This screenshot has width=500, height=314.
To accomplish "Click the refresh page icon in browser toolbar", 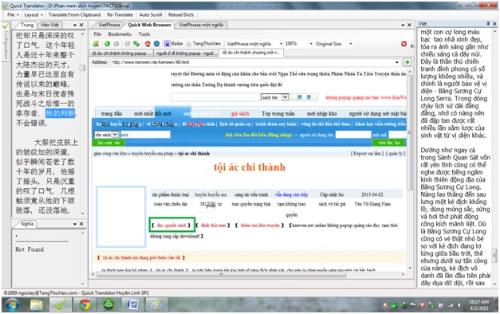I will click(x=136, y=44).
